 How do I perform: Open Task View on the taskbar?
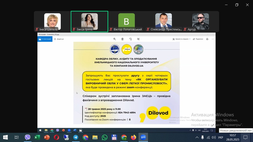[16, 137]
